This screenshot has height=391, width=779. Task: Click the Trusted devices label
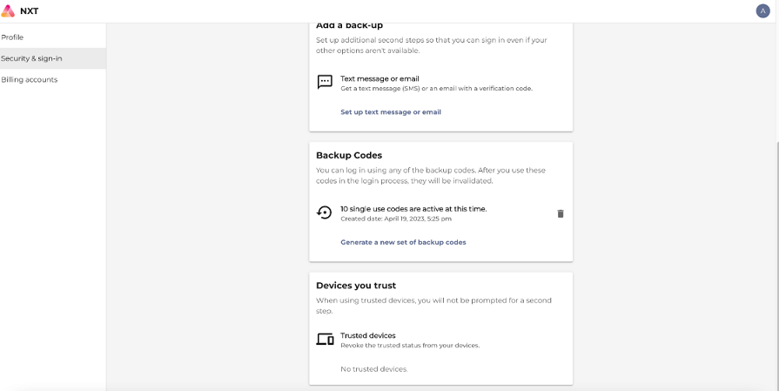pos(367,336)
